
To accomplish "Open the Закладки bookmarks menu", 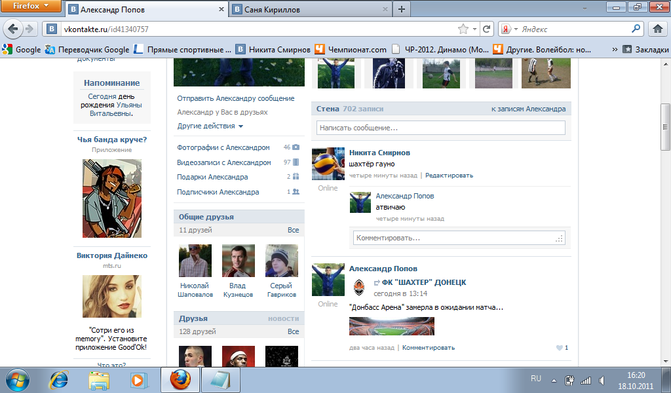I will (645, 50).
